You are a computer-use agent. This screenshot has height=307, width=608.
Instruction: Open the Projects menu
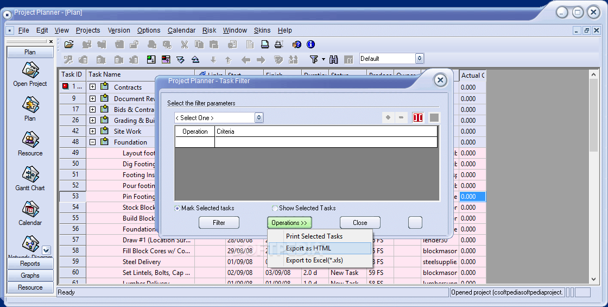[88, 30]
